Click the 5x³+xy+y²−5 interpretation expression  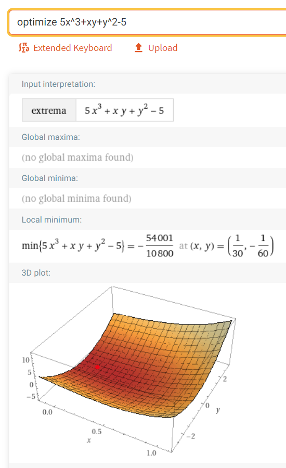124,110
